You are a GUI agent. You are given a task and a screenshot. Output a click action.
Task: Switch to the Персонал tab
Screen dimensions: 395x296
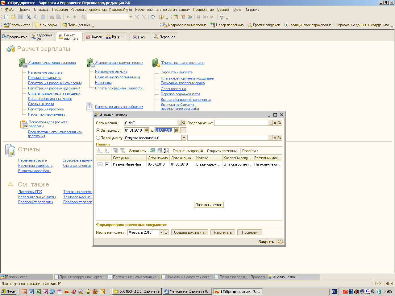pyautogui.click(x=165, y=37)
